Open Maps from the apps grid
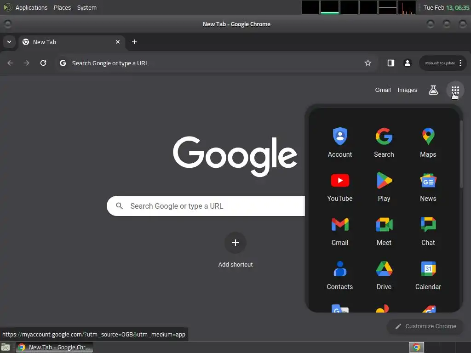Screen dimensions: 471x353 coord(428,142)
